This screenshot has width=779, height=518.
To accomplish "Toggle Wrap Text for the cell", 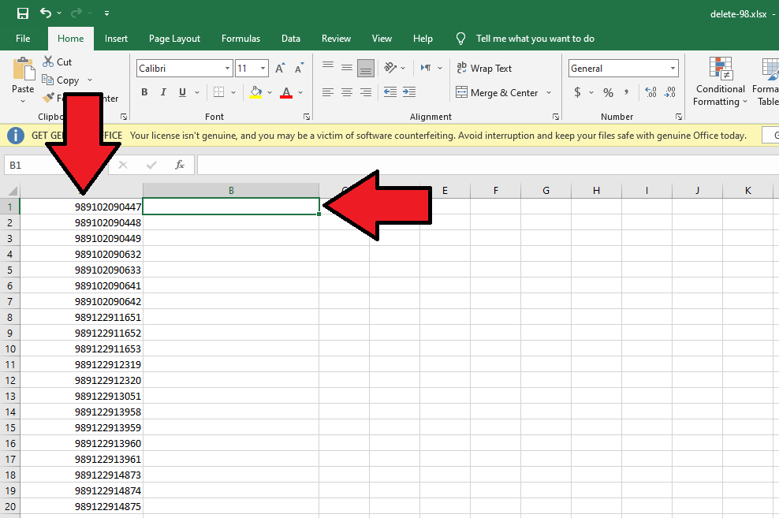I will tap(484, 69).
